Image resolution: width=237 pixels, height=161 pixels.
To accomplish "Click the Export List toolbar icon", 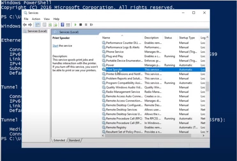I will (55, 25).
